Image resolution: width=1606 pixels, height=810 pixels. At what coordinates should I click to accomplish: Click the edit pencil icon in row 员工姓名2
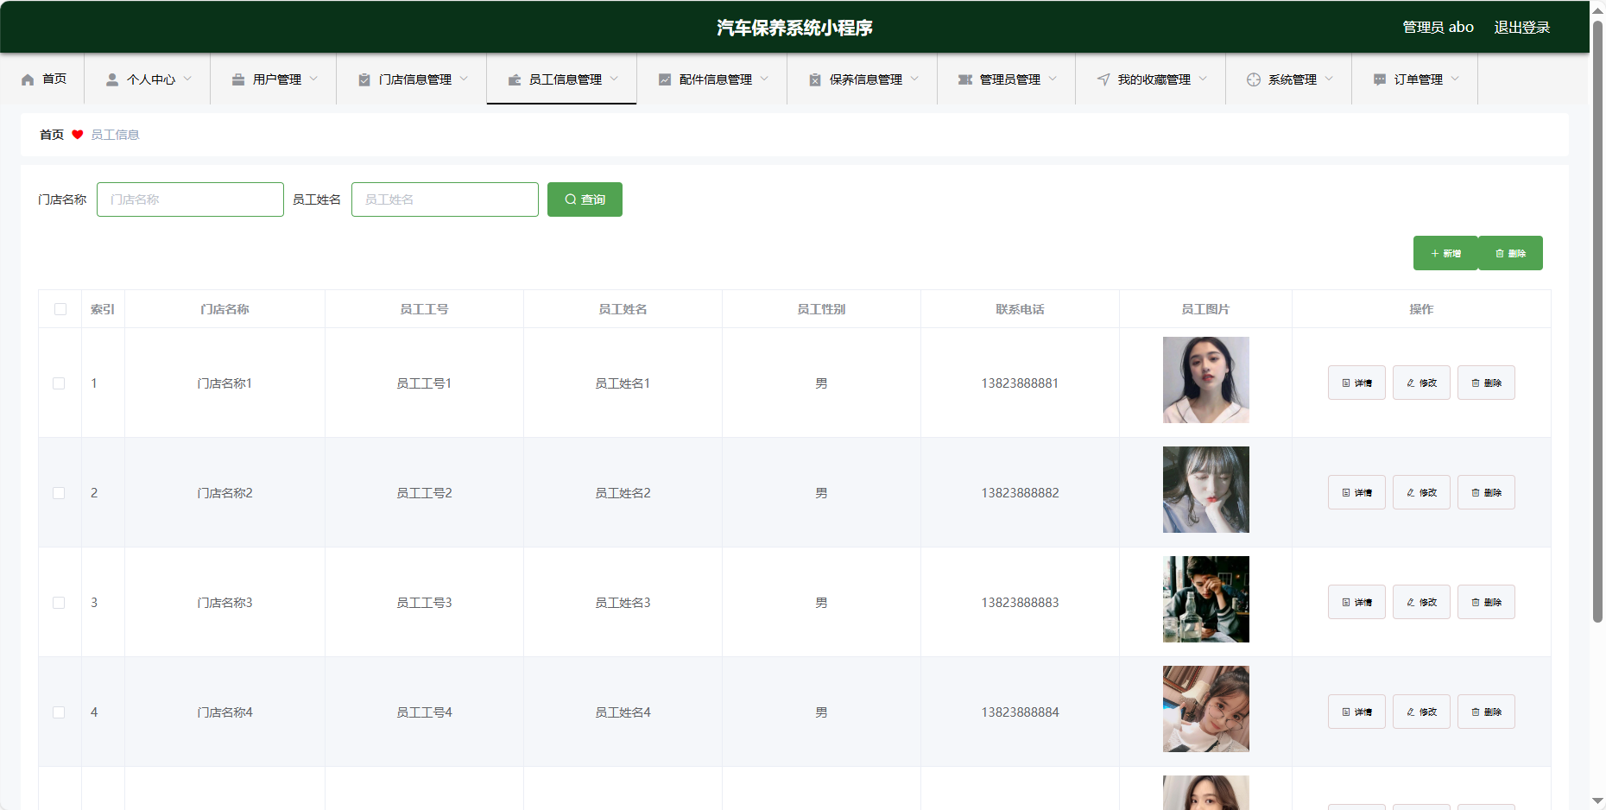(1411, 493)
